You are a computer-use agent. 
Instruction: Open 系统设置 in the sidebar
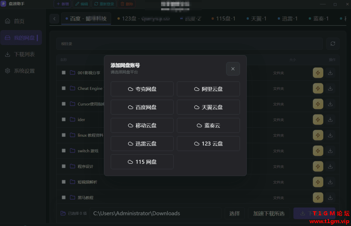coord(21,71)
